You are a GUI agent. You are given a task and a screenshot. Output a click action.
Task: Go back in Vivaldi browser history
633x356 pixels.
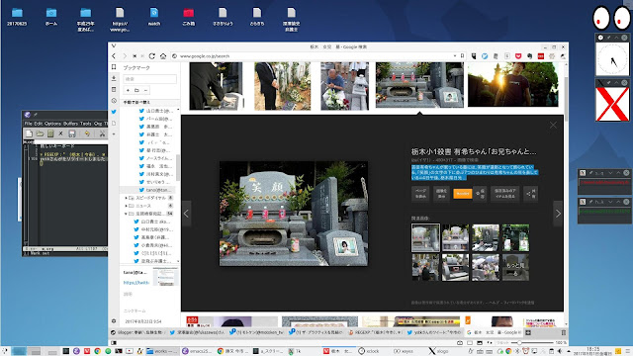point(114,56)
